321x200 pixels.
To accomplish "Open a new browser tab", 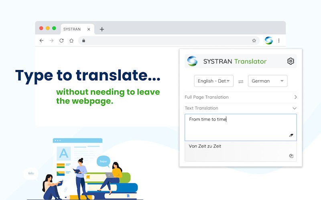I will point(102,29).
